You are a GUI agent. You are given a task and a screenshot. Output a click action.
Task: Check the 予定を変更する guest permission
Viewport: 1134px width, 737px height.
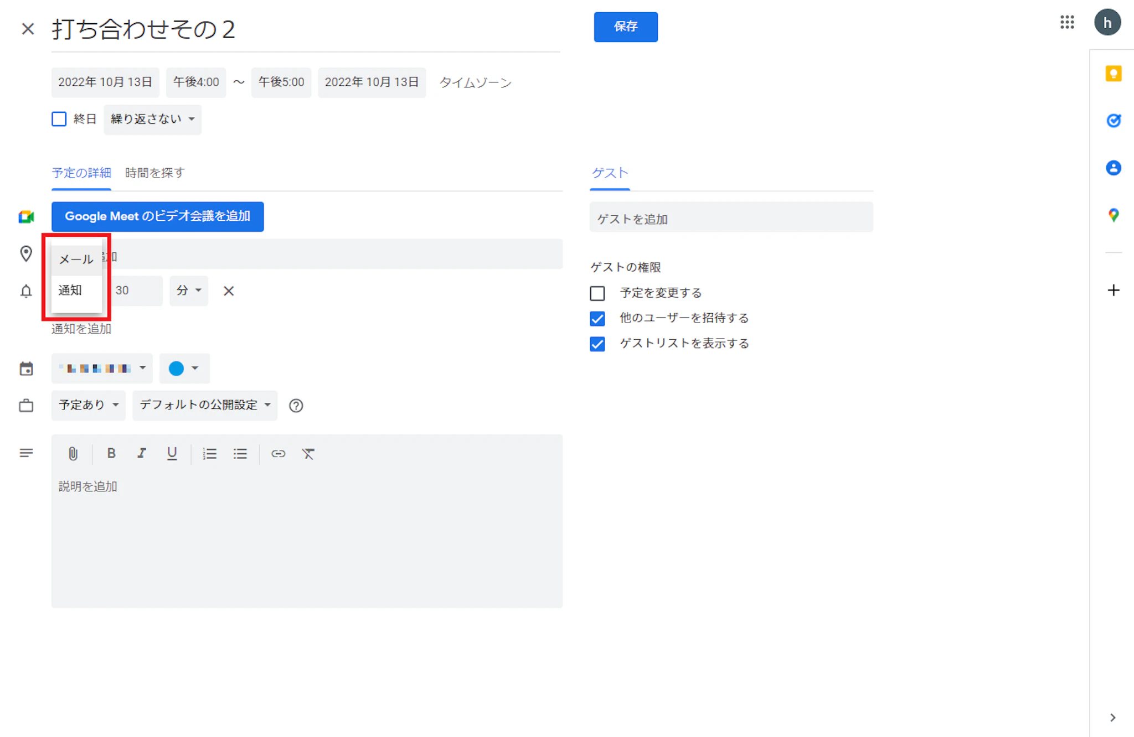(x=597, y=293)
